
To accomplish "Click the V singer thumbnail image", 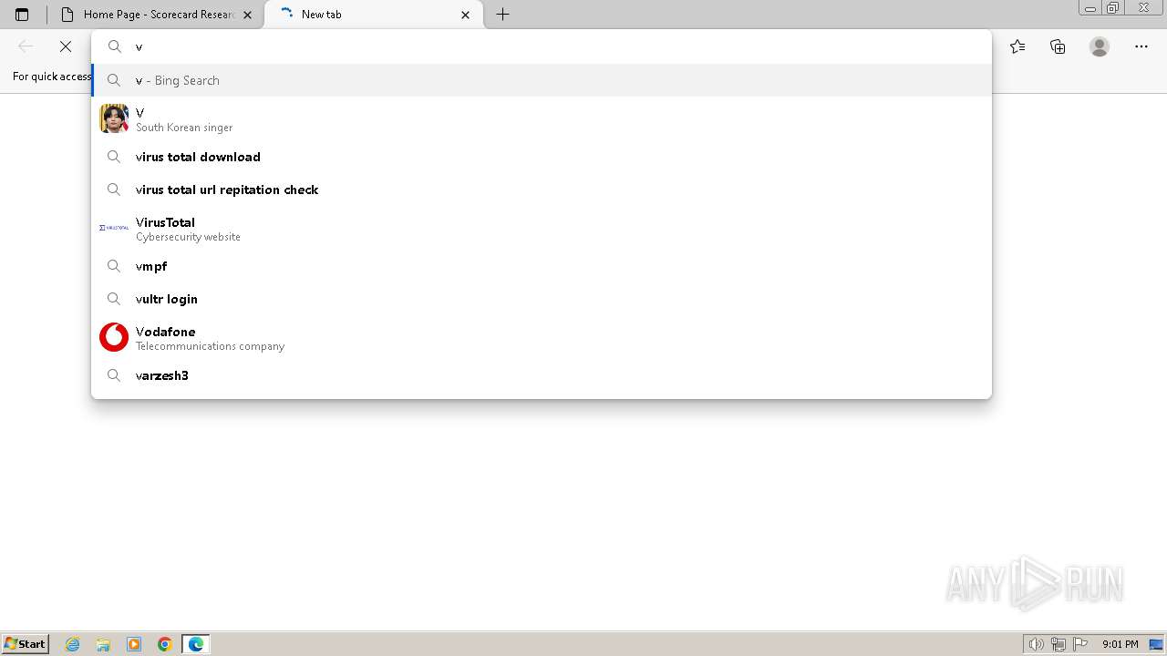I will pyautogui.click(x=114, y=118).
